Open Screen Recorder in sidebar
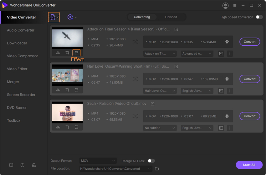The height and width of the screenshot is (175, 266). [21, 95]
